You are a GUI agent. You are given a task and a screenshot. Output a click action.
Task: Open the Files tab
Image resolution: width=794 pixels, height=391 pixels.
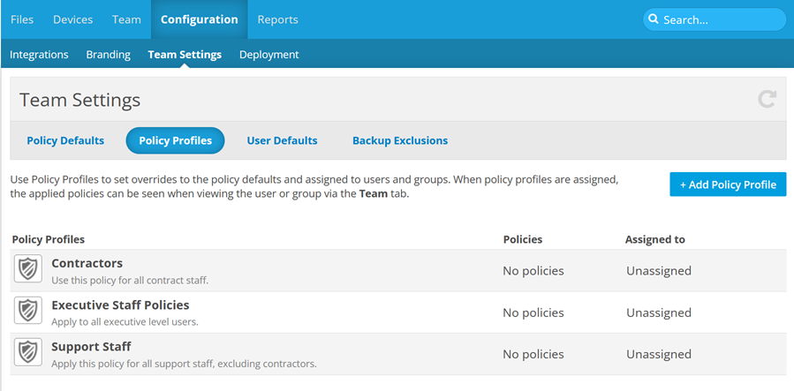pos(22,19)
